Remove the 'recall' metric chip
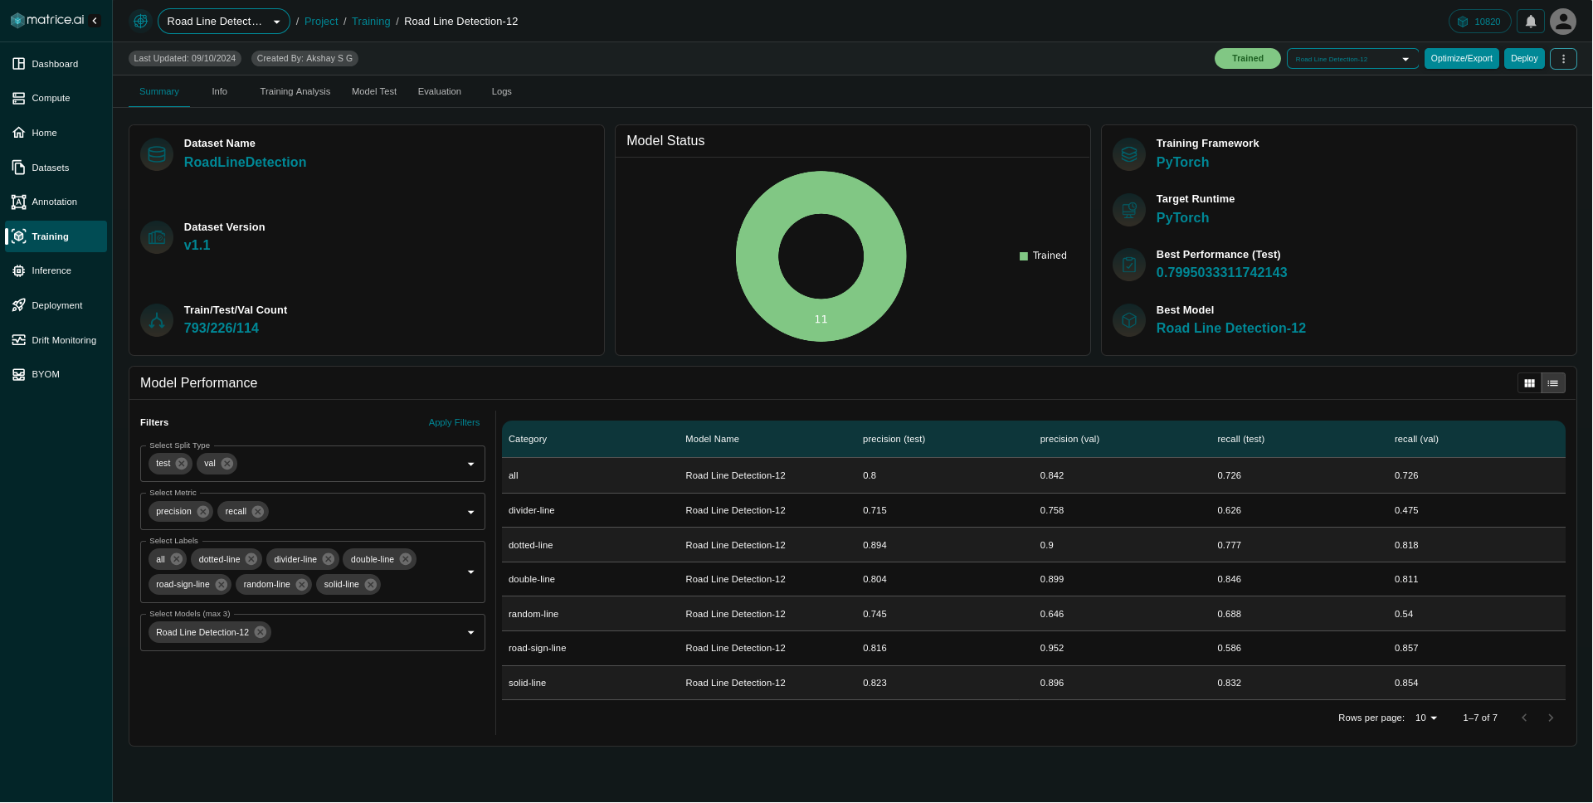The width and height of the screenshot is (1593, 803). 258,512
